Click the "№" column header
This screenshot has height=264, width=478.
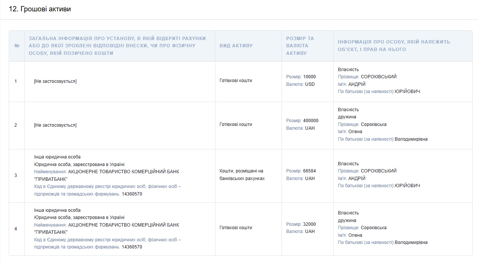17,46
